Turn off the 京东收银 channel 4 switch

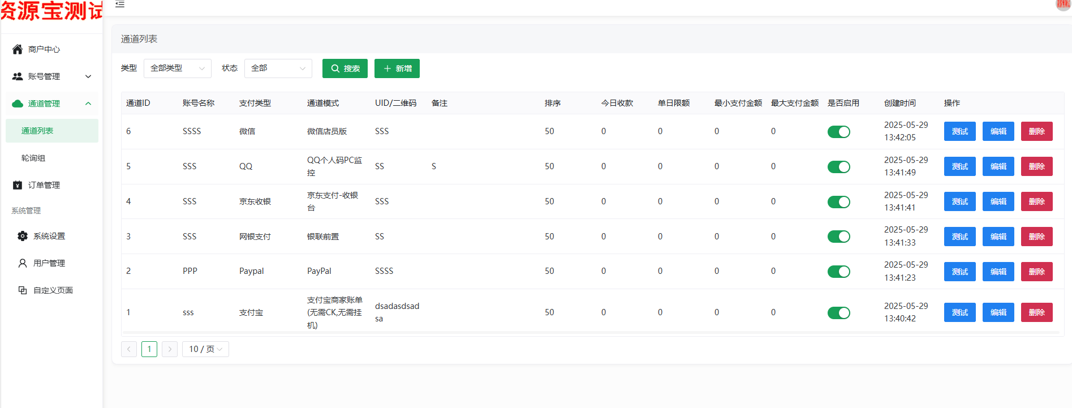pos(839,202)
